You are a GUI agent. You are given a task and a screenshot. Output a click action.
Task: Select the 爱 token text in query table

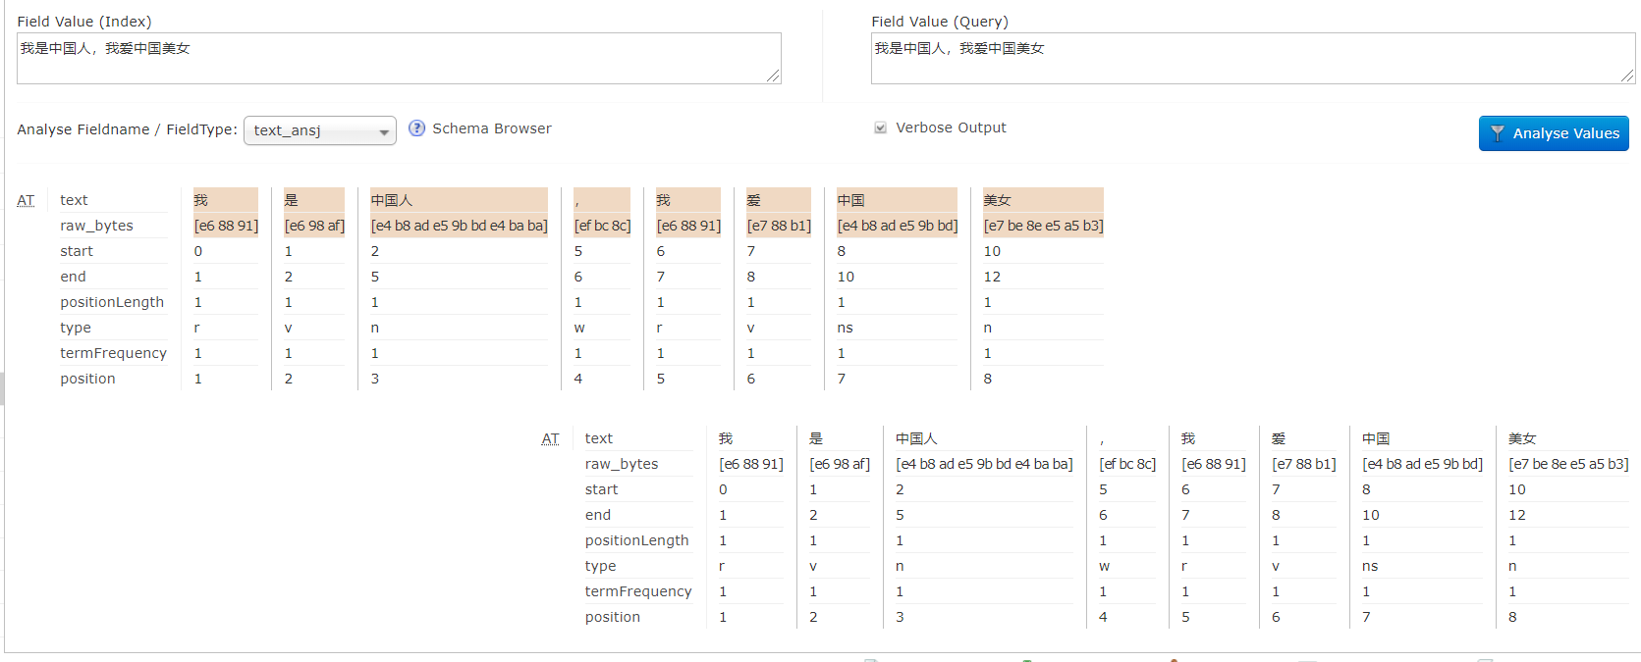[x=1278, y=438]
